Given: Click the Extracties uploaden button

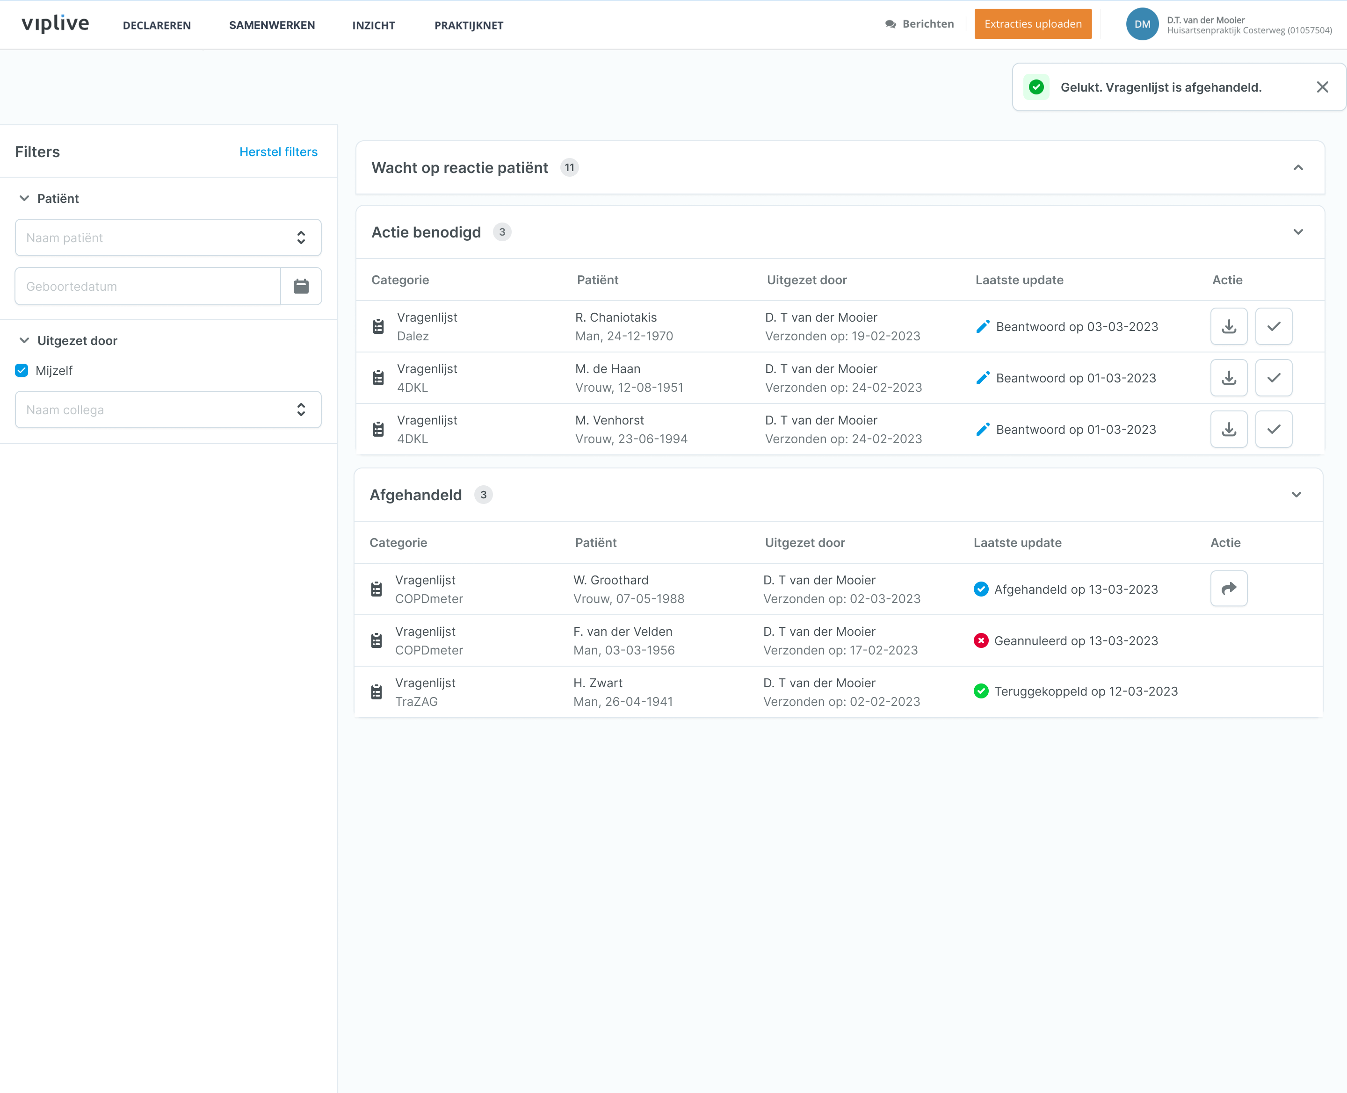Looking at the screenshot, I should point(1032,25).
